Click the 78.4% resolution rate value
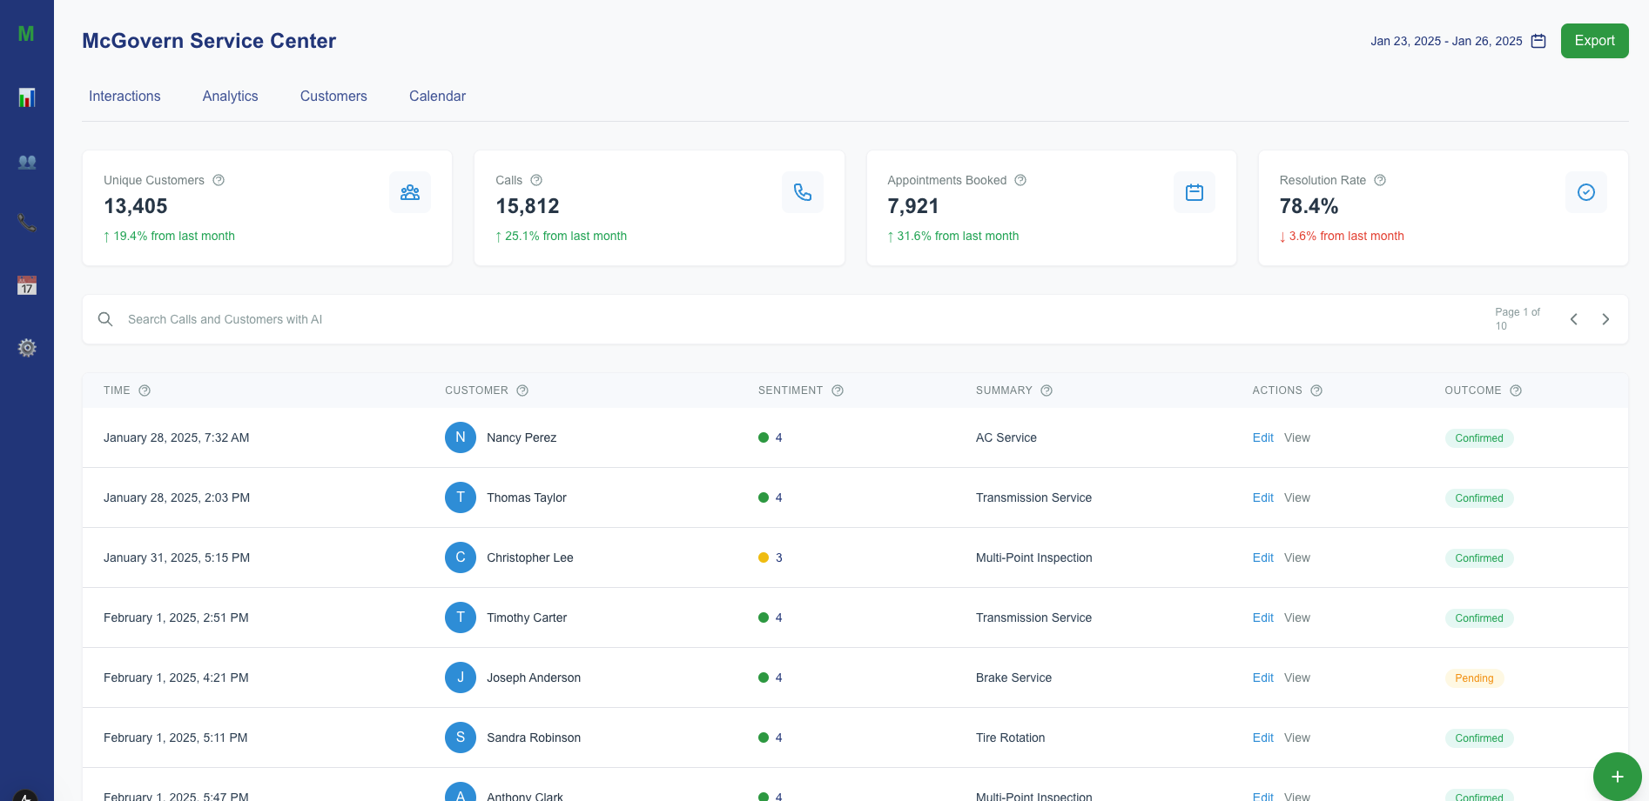 click(1309, 206)
